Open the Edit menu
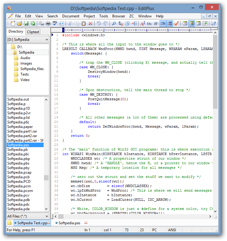 pyautogui.click(x=28, y=16)
